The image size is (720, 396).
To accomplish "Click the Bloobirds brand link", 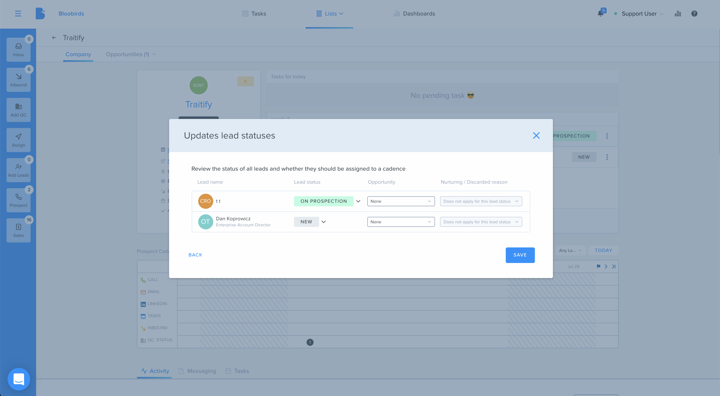I will coord(71,13).
